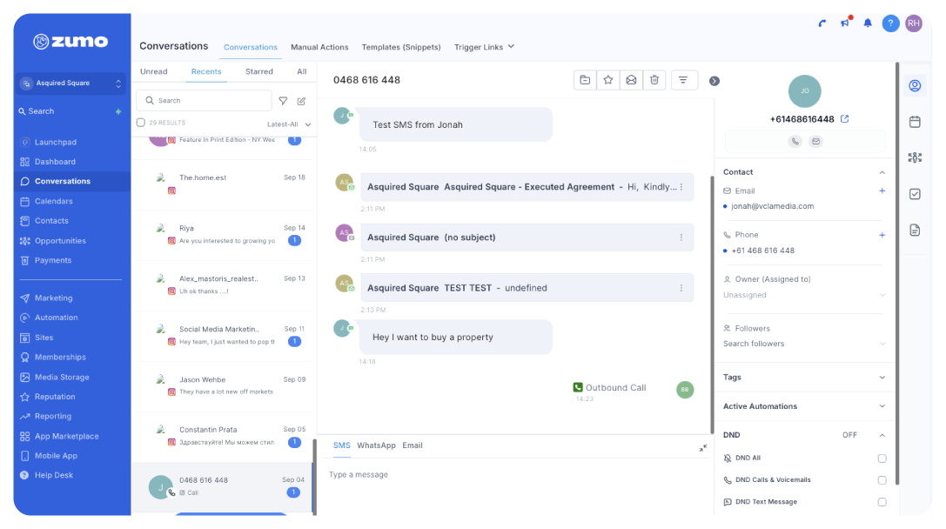Open the Riya conversation

tap(223, 235)
